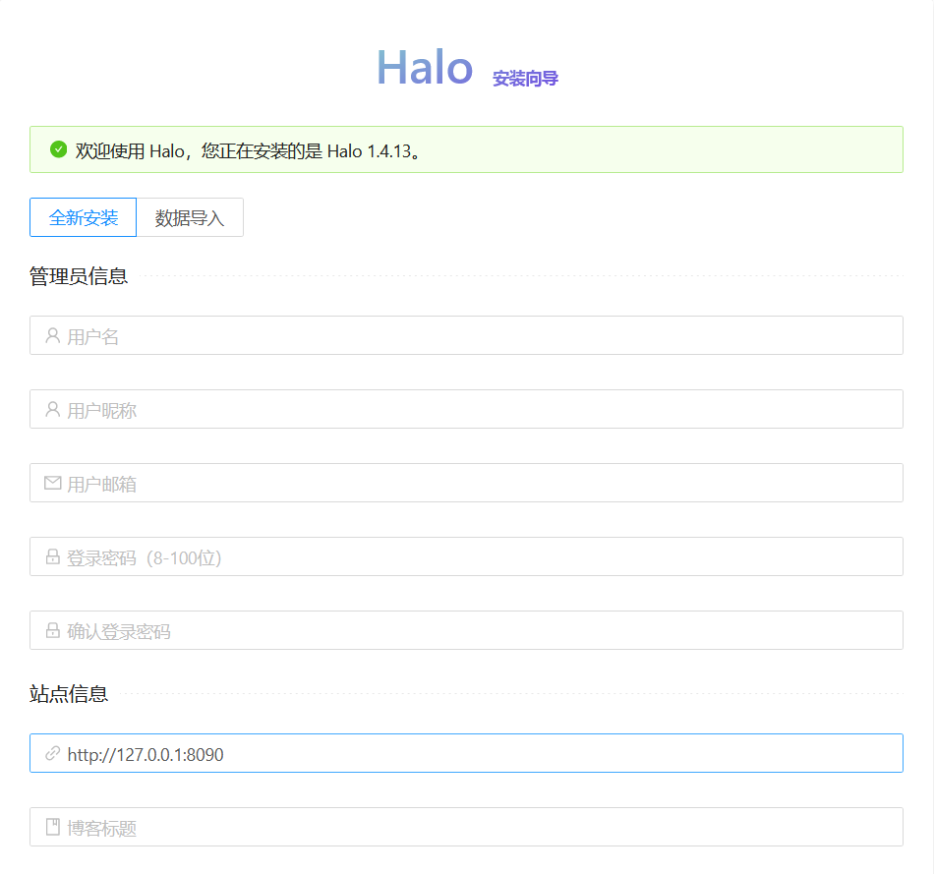Click the lock icon in 确认登录密码 field

(x=52, y=630)
